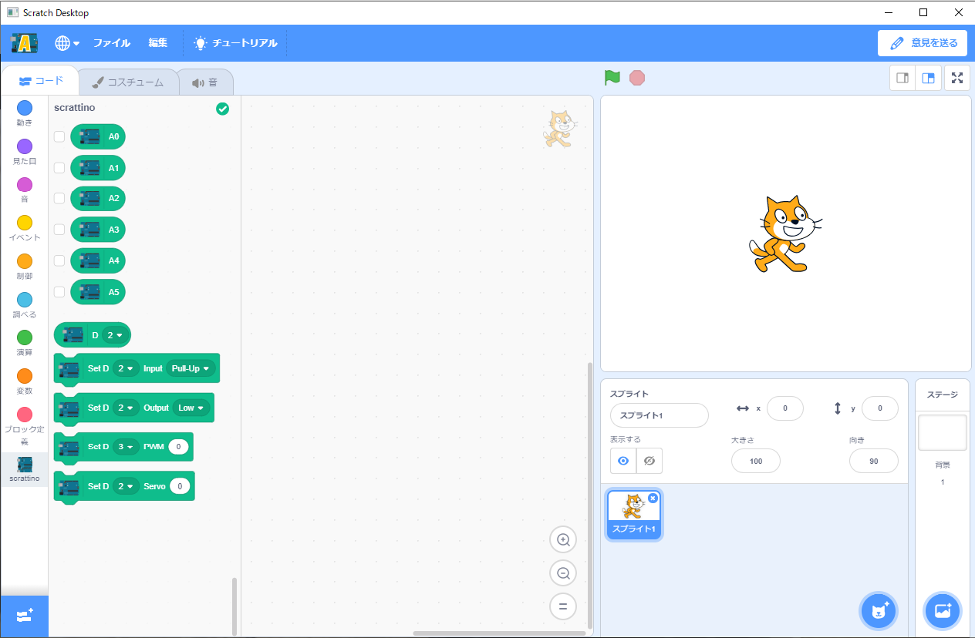Click the add extension button
This screenshot has width=975, height=638.
click(x=25, y=616)
